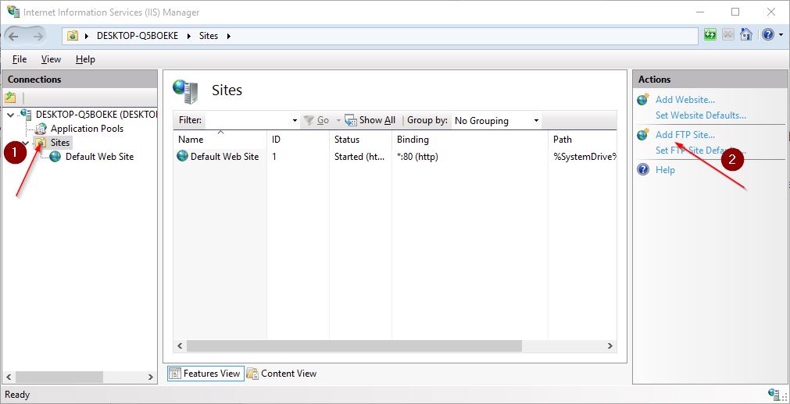Open the Help icon dropdown arrow
The width and height of the screenshot is (790, 404).
[781, 35]
